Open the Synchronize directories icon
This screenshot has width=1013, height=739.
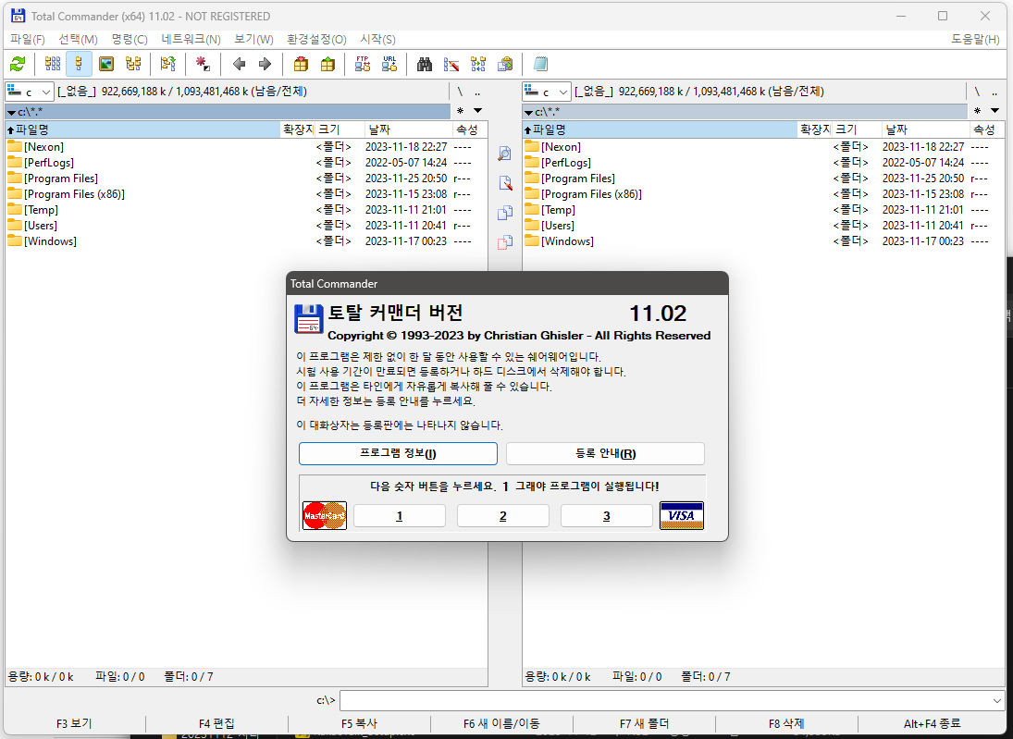478,64
